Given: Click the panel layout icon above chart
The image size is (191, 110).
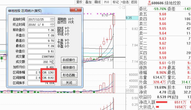Looking at the screenshot, I should pyautogui.click(x=124, y=8).
